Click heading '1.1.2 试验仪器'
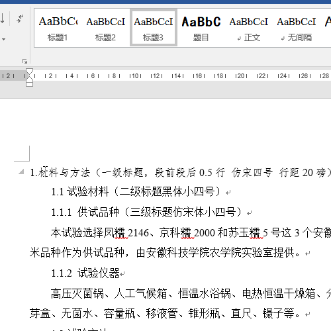Screen dimensions: 331x331 pyautogui.click(x=85, y=273)
